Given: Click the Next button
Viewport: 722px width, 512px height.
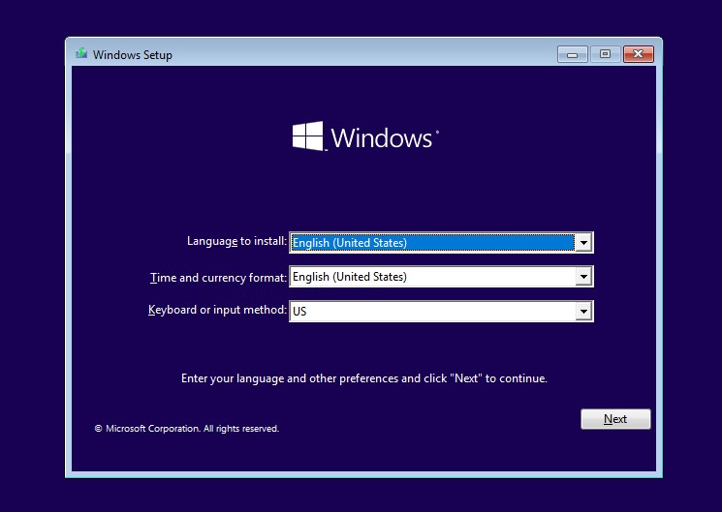Looking at the screenshot, I should click(615, 419).
